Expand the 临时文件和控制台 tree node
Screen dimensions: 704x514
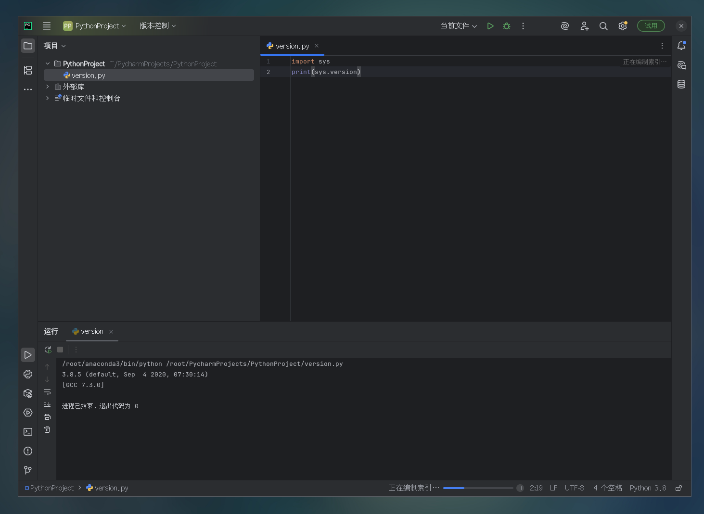(x=48, y=98)
